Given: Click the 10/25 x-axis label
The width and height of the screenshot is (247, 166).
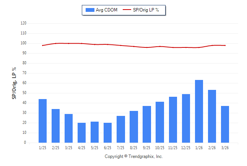Looking at the screenshot, I should coord(160,148).
